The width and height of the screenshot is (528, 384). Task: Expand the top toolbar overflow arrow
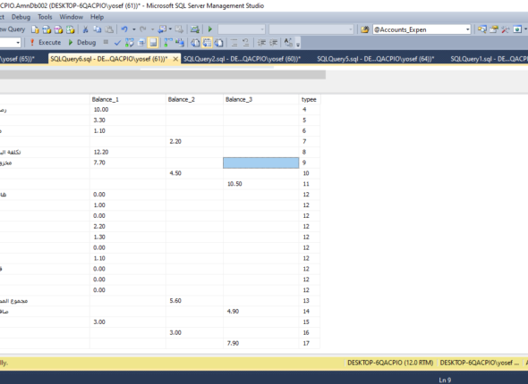coord(525,29)
